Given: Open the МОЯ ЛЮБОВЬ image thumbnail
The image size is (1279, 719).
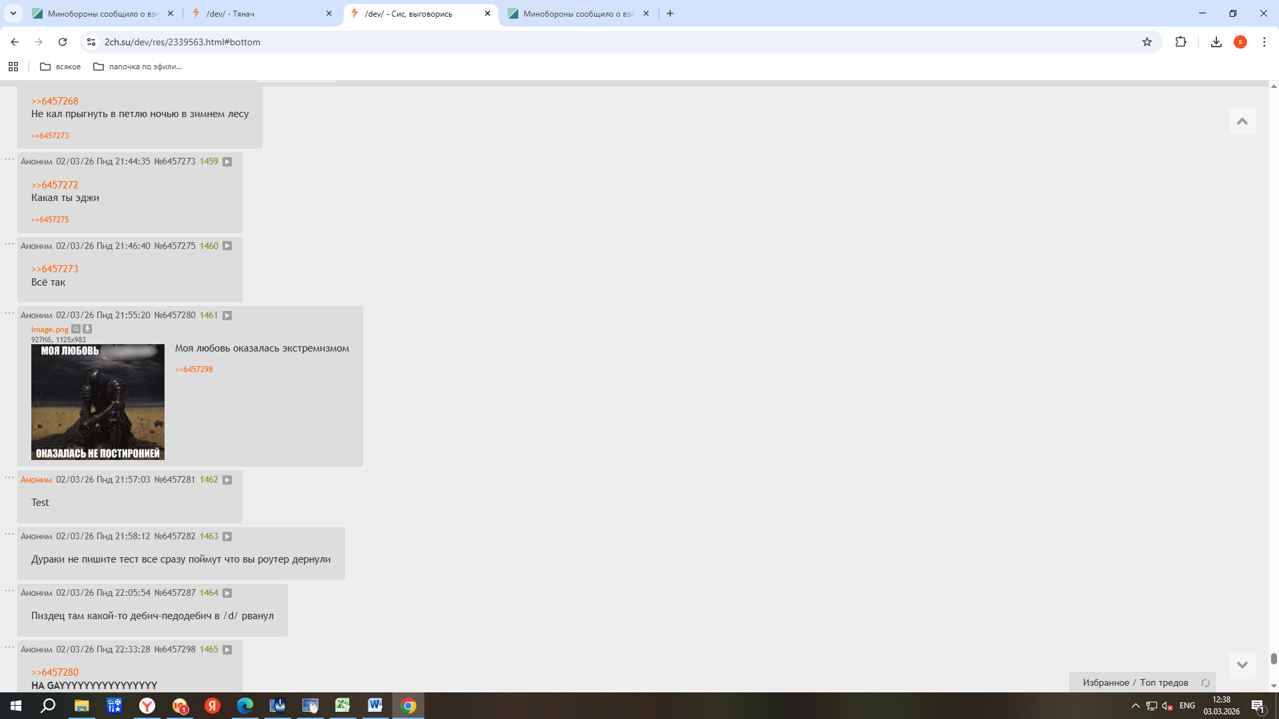Looking at the screenshot, I should pyautogui.click(x=97, y=402).
